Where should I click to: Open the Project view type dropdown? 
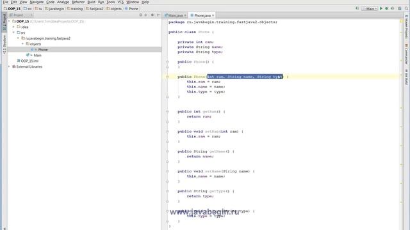coord(21,15)
